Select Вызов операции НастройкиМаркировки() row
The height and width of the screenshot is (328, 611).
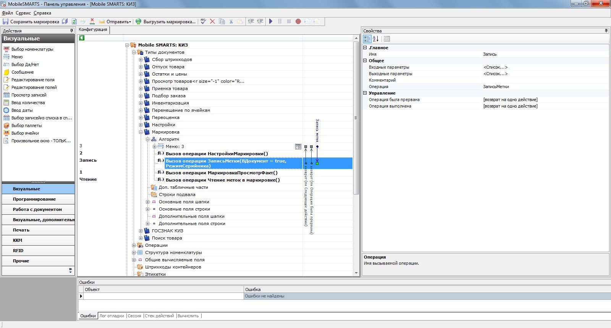[217, 154]
